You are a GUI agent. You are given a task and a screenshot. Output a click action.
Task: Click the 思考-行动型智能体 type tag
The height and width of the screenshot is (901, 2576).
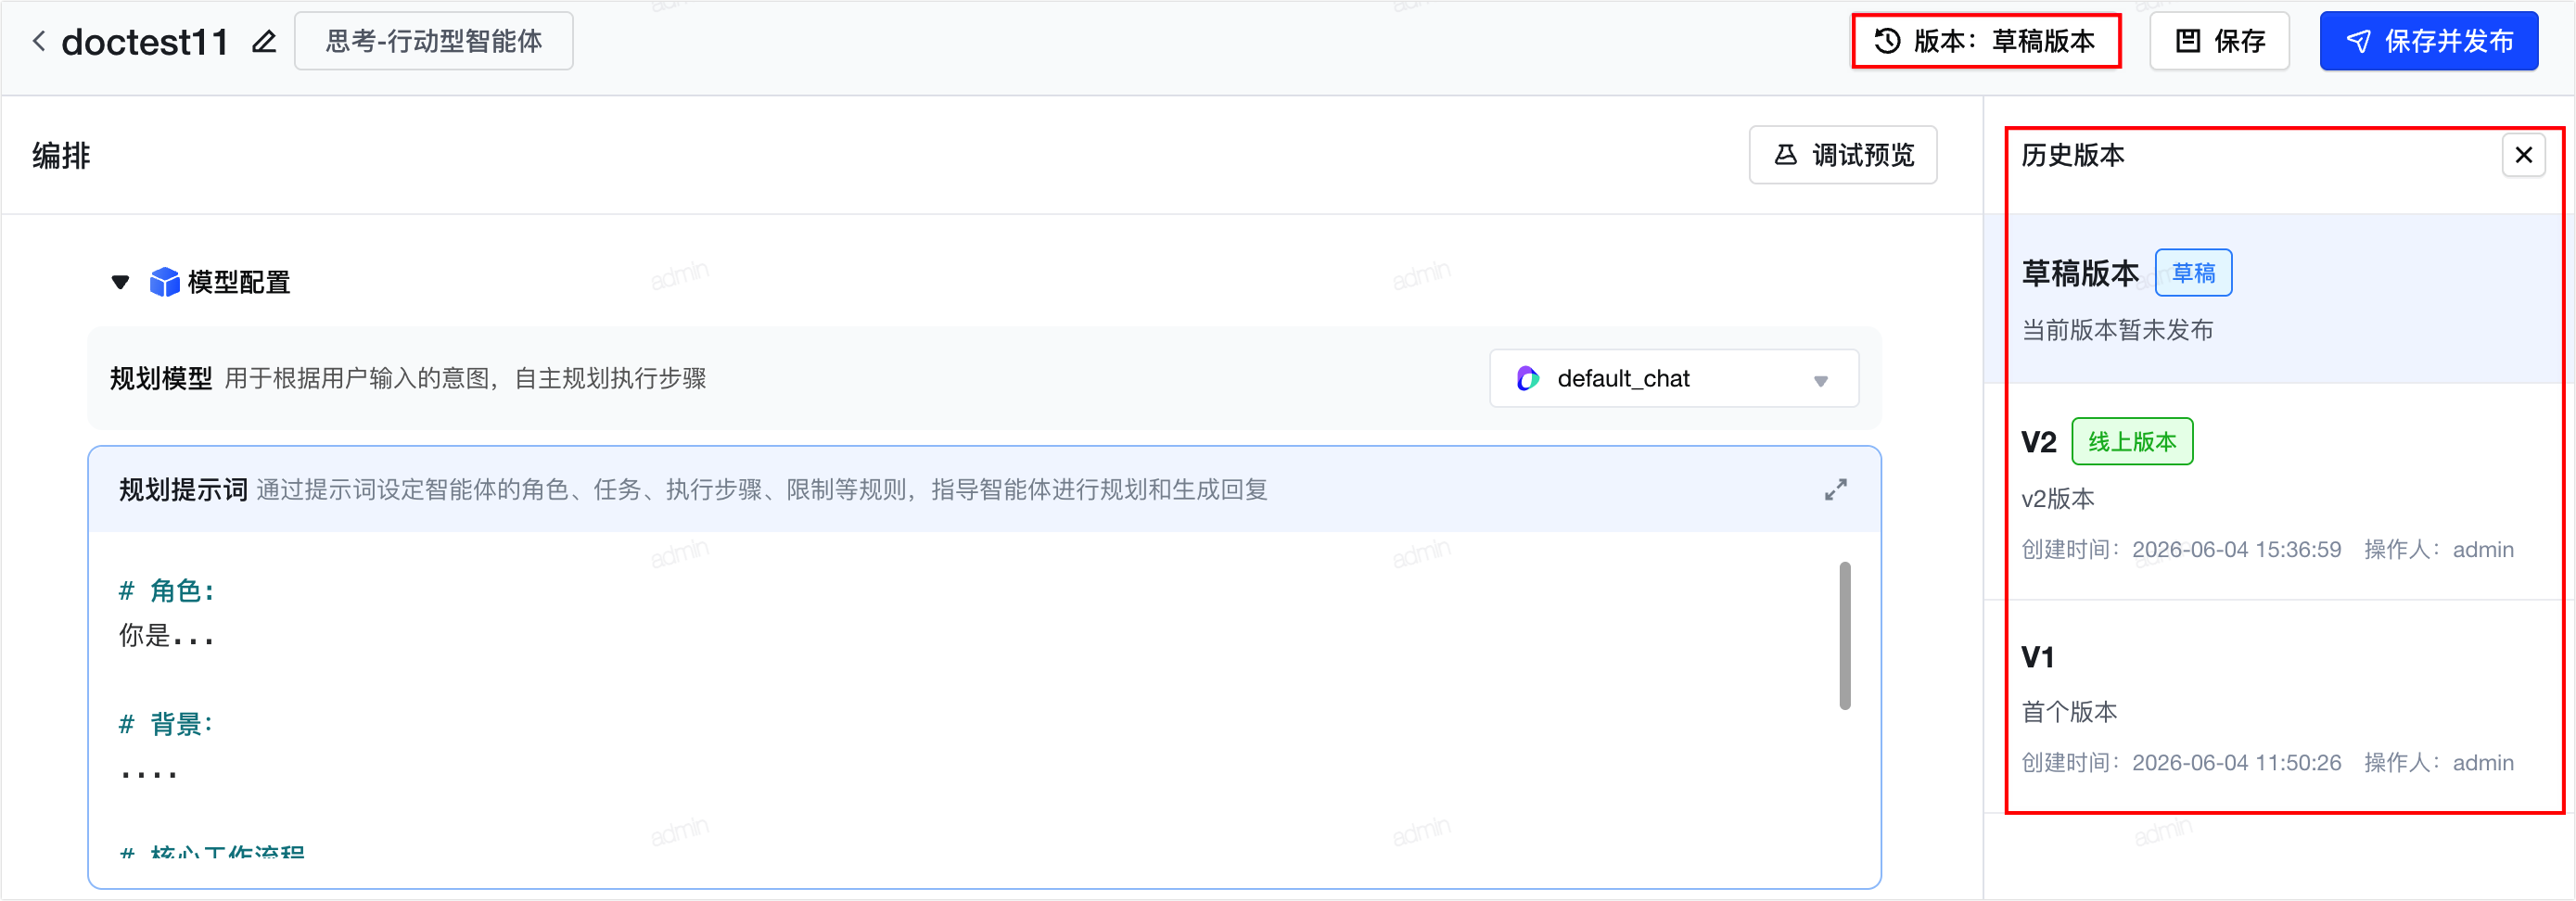pos(434,41)
